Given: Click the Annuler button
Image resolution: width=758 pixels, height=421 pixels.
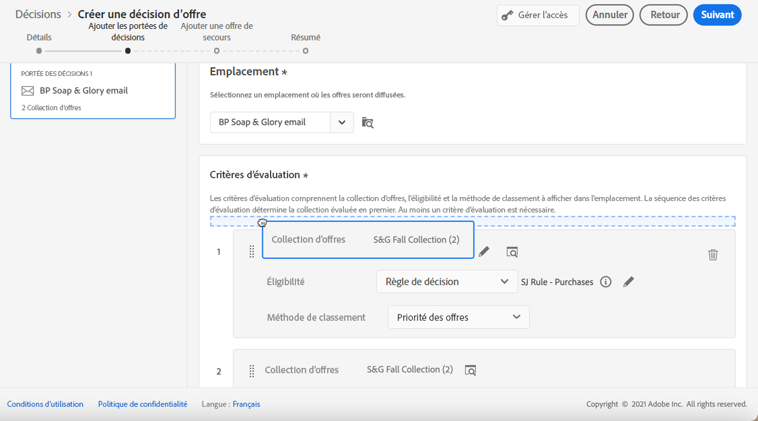Looking at the screenshot, I should [x=610, y=15].
